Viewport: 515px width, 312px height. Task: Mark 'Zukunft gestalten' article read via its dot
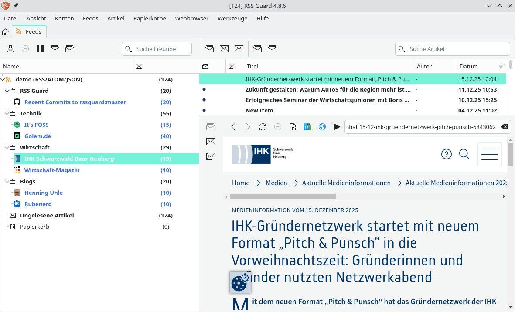(204, 89)
